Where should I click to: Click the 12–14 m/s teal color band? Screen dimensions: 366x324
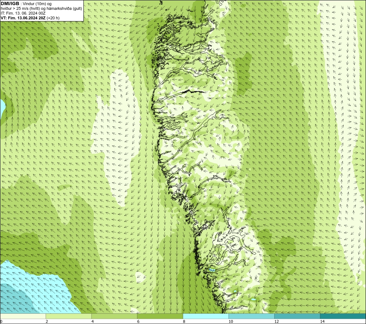pos(297,316)
